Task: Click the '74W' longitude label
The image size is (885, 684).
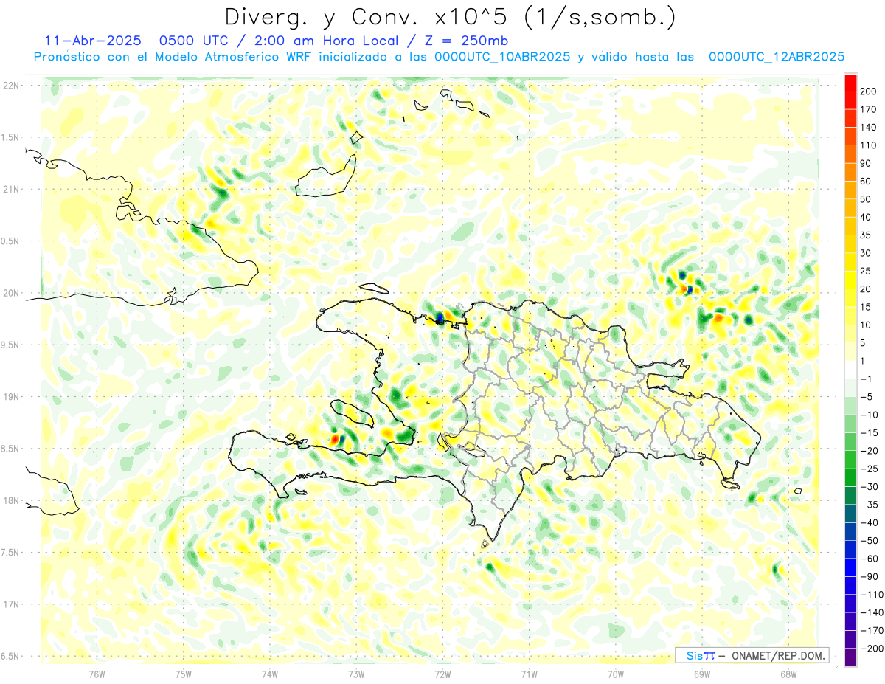Action: (x=270, y=674)
